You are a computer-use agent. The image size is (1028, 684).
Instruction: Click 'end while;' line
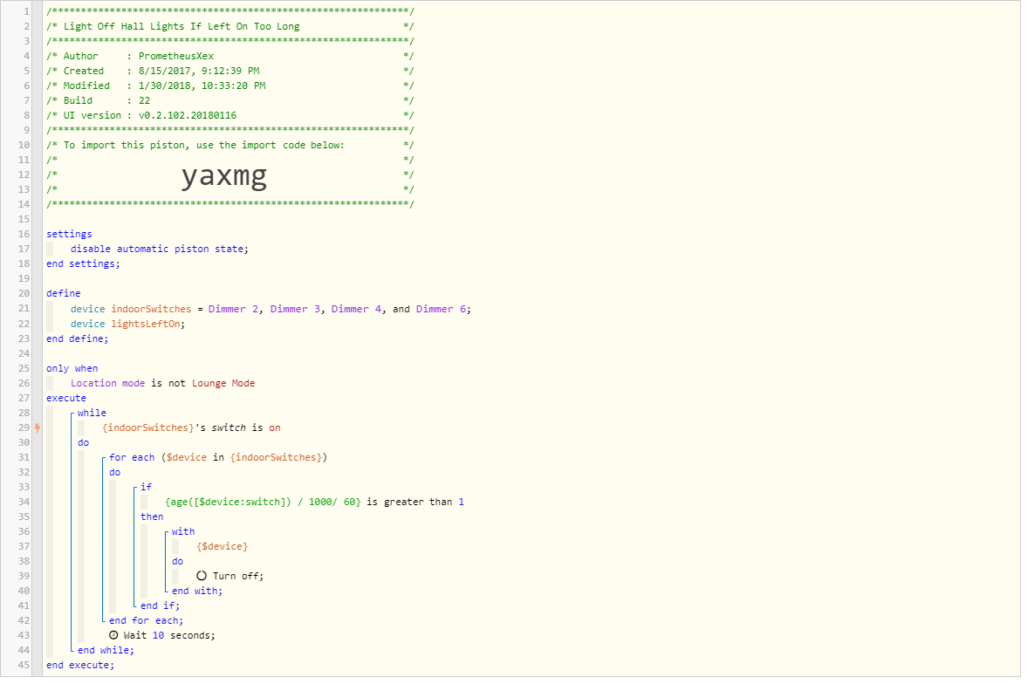point(106,651)
